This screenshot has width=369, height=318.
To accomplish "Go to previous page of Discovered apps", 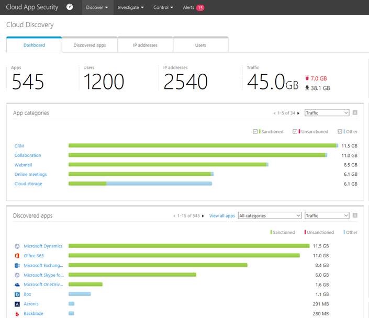I will (174, 216).
